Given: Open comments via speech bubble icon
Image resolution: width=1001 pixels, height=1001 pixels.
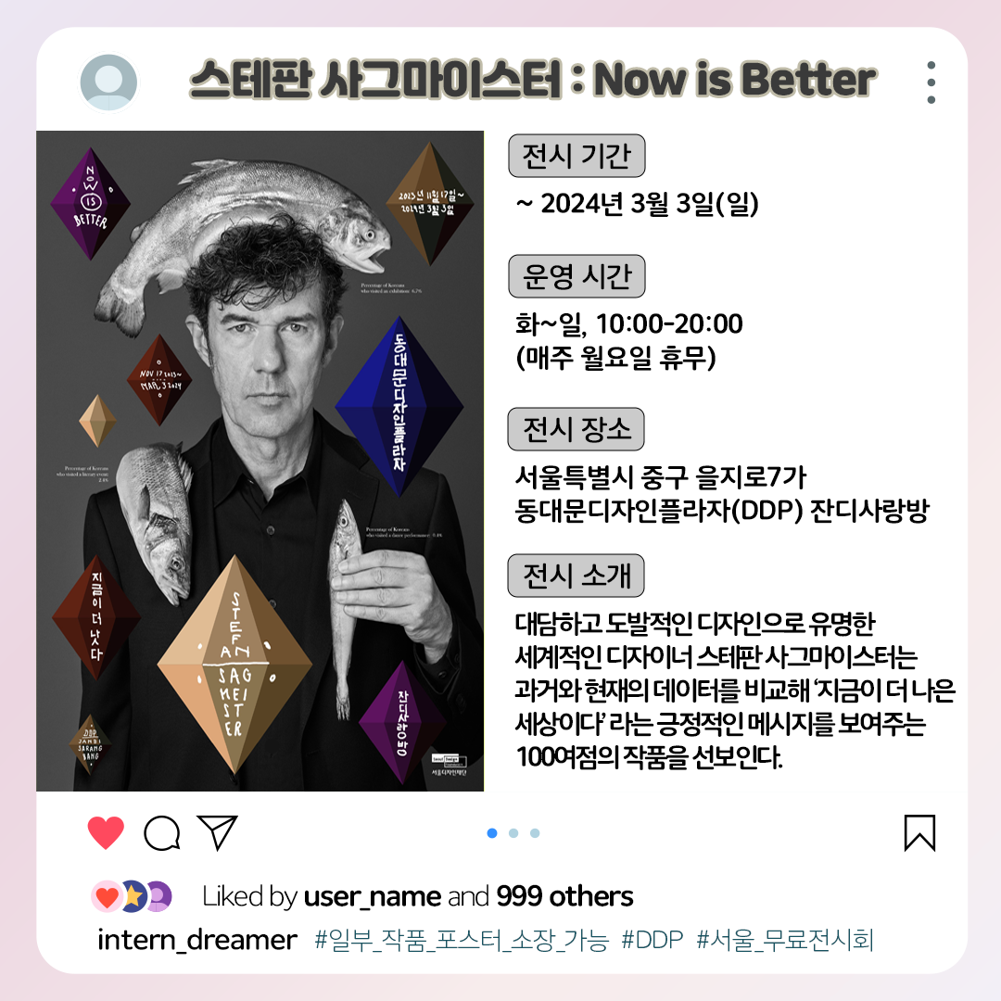Looking at the screenshot, I should [x=162, y=833].
